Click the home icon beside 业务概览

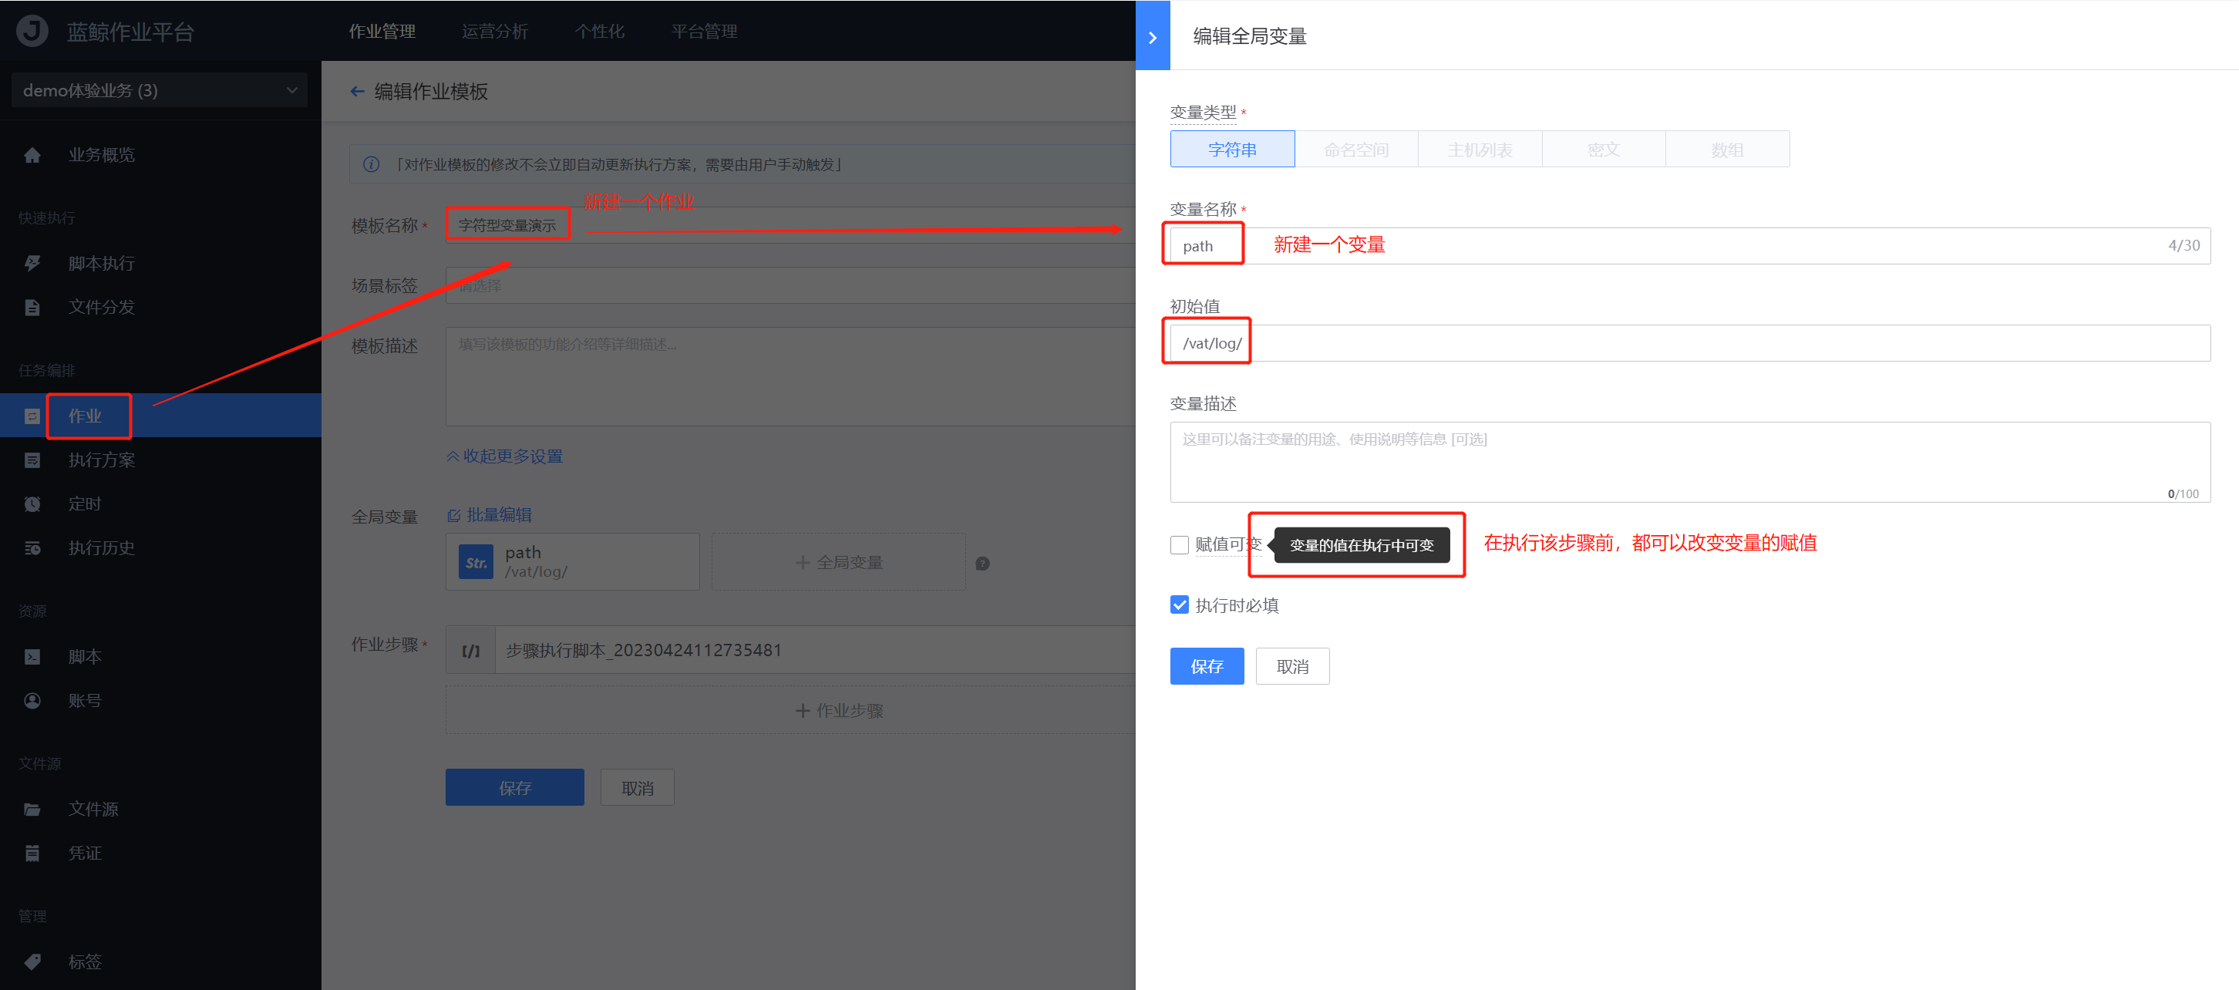[32, 155]
